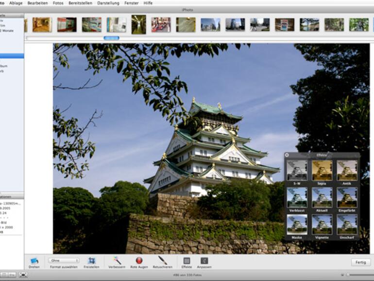Select the sidebar item ending in Monate
374x281 pixels.
click(x=7, y=31)
